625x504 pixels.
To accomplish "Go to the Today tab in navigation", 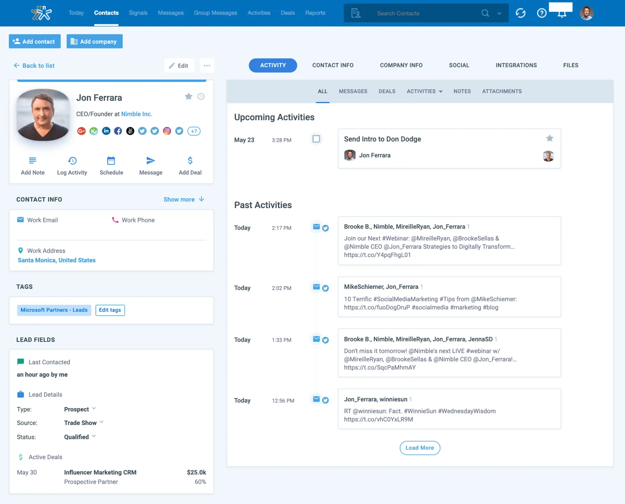I will pos(76,13).
